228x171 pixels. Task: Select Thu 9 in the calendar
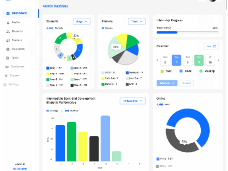(199, 60)
